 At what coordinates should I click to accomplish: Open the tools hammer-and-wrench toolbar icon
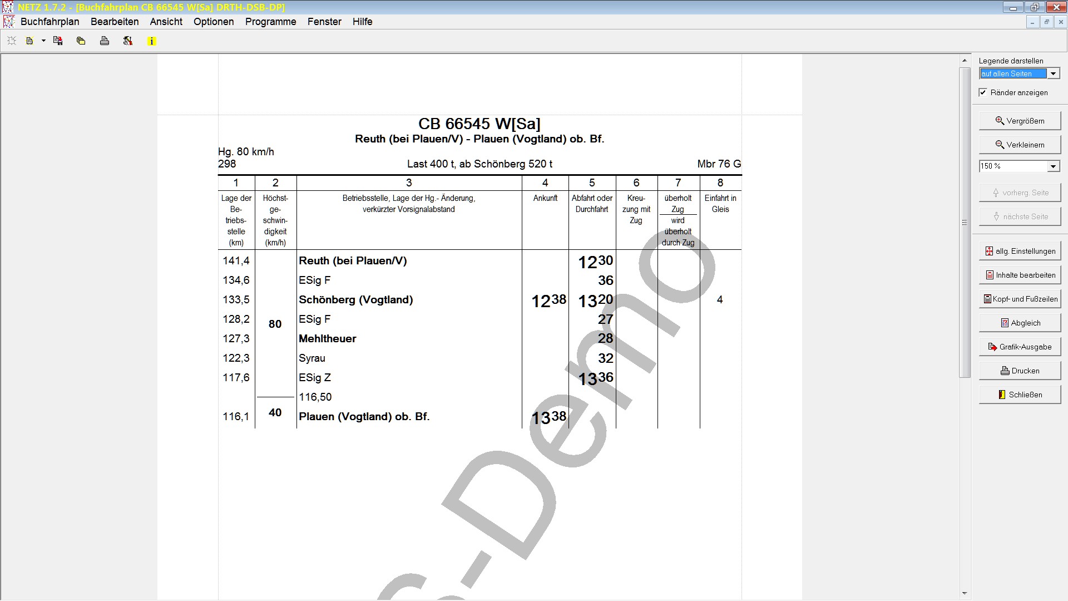(x=128, y=41)
